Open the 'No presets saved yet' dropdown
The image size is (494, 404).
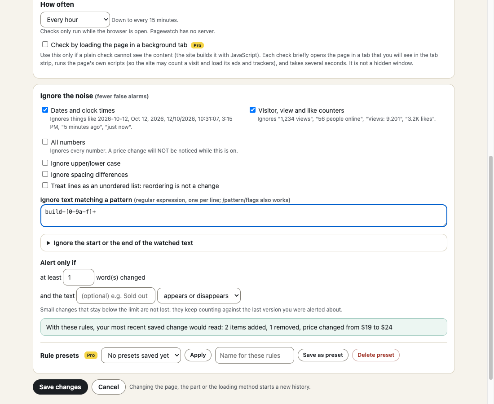coord(141,355)
